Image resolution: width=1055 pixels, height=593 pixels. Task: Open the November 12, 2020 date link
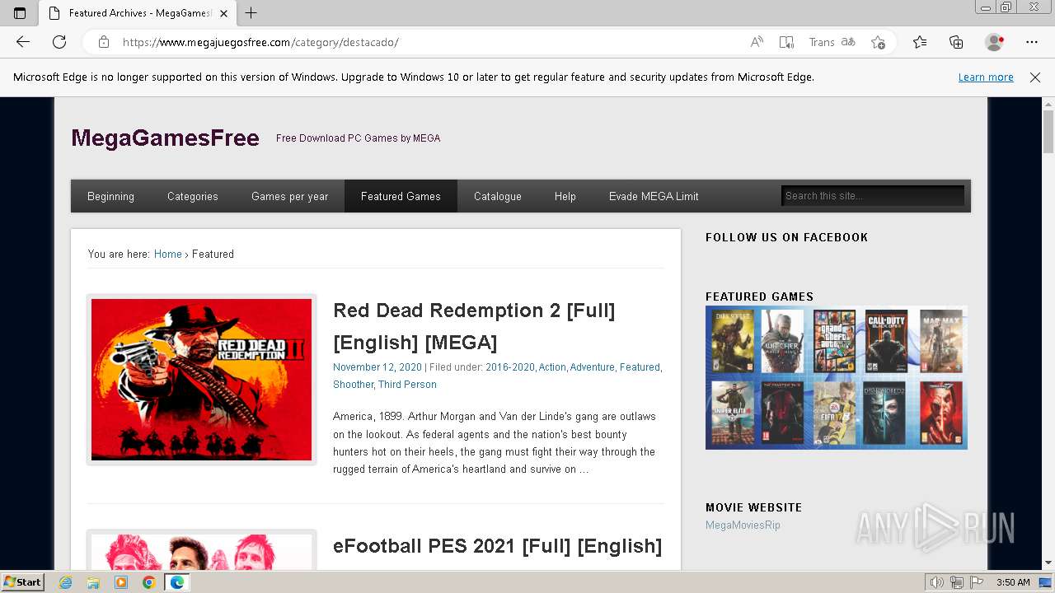(x=377, y=367)
